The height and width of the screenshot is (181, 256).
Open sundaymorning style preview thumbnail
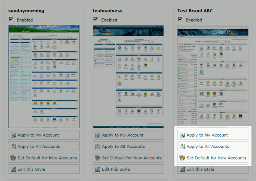pyautogui.click(x=44, y=76)
